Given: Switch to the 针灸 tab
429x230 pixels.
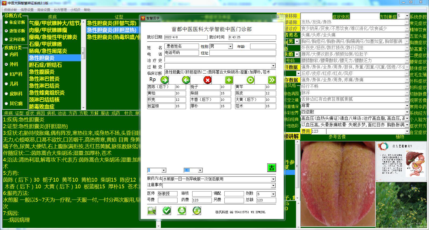Looking at the screenshot, I should click(x=128, y=113).
